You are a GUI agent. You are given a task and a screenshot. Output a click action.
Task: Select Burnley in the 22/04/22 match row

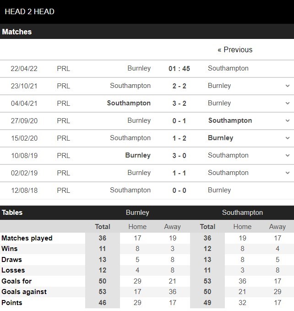click(x=139, y=68)
